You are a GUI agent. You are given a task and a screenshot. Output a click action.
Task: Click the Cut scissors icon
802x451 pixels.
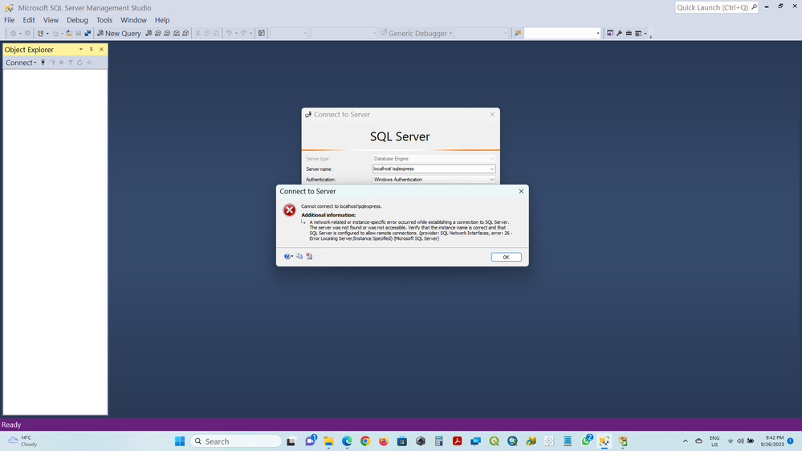[198, 33]
